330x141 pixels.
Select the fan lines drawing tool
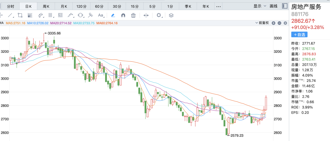30,15
